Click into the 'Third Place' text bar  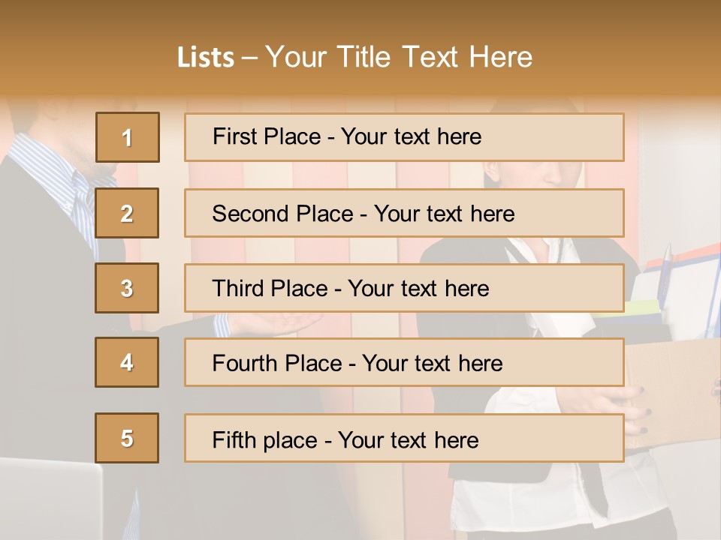coord(404,288)
